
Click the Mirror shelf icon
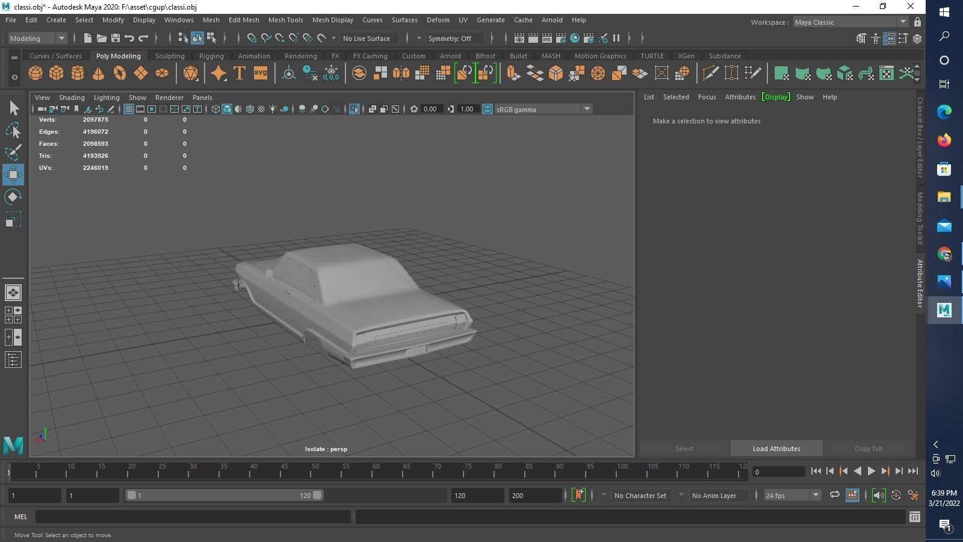click(401, 73)
